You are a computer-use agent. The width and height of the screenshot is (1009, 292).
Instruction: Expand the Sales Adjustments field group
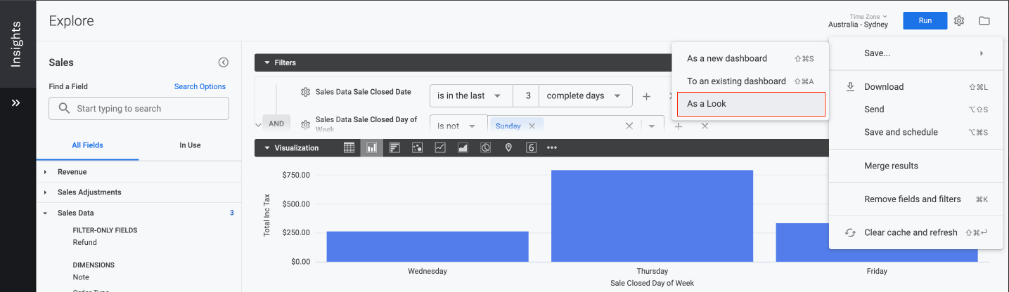point(45,192)
